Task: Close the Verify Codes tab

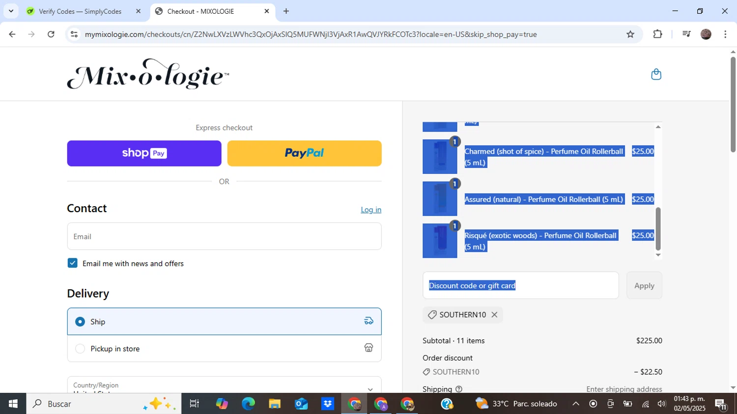Action: (138, 11)
